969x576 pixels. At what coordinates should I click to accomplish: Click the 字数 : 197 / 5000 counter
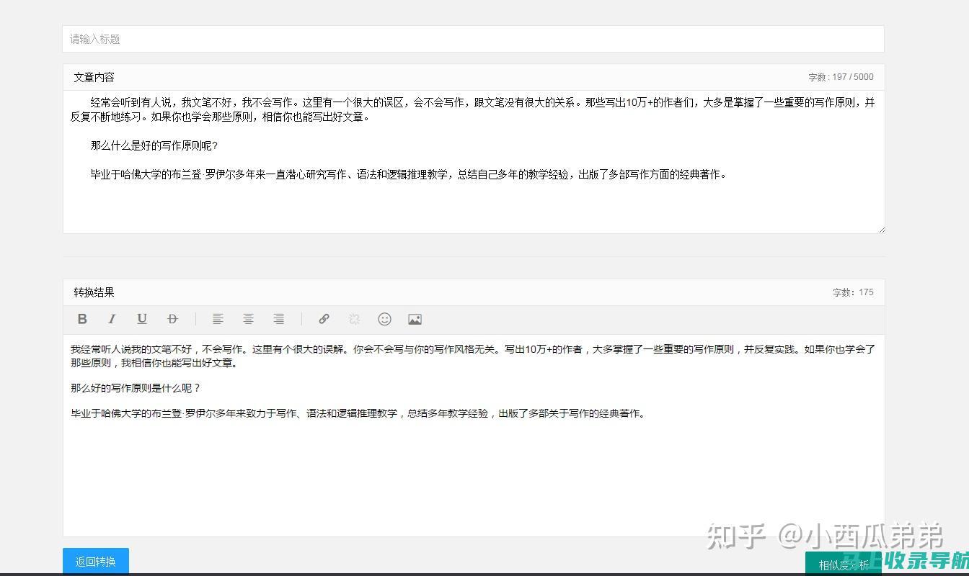pos(841,77)
